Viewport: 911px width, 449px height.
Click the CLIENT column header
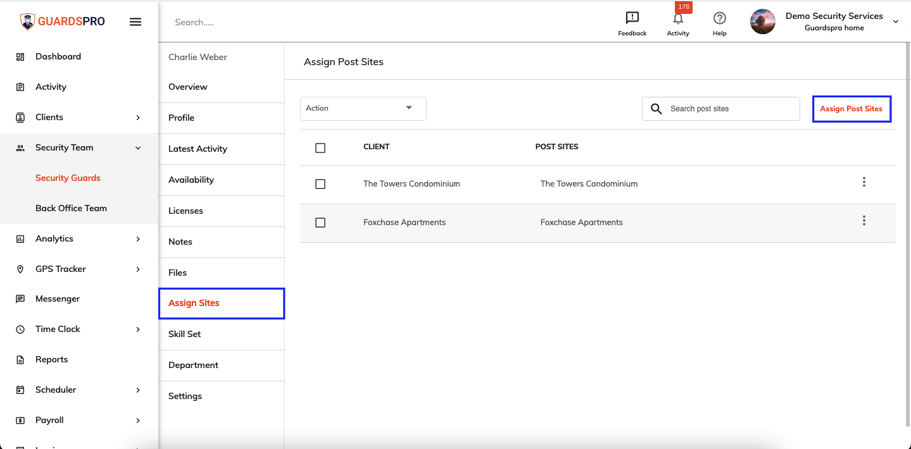[376, 147]
